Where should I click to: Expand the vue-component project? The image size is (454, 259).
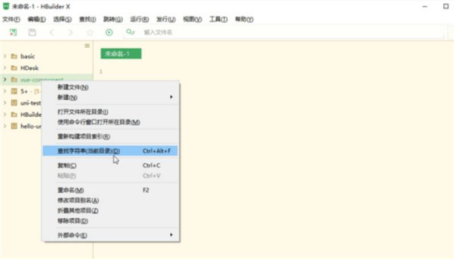pyautogui.click(x=5, y=79)
